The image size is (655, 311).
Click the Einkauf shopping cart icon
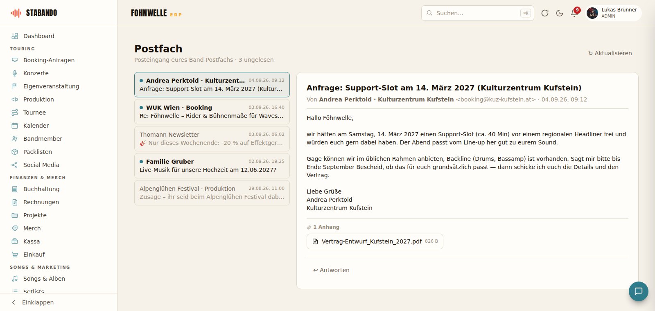[15, 255]
